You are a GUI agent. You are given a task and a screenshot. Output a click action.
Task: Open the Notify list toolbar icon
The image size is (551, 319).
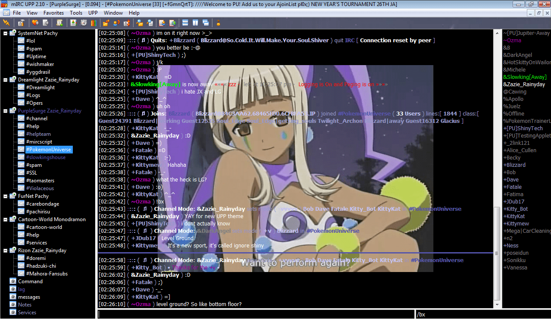pyautogui.click(x=162, y=22)
